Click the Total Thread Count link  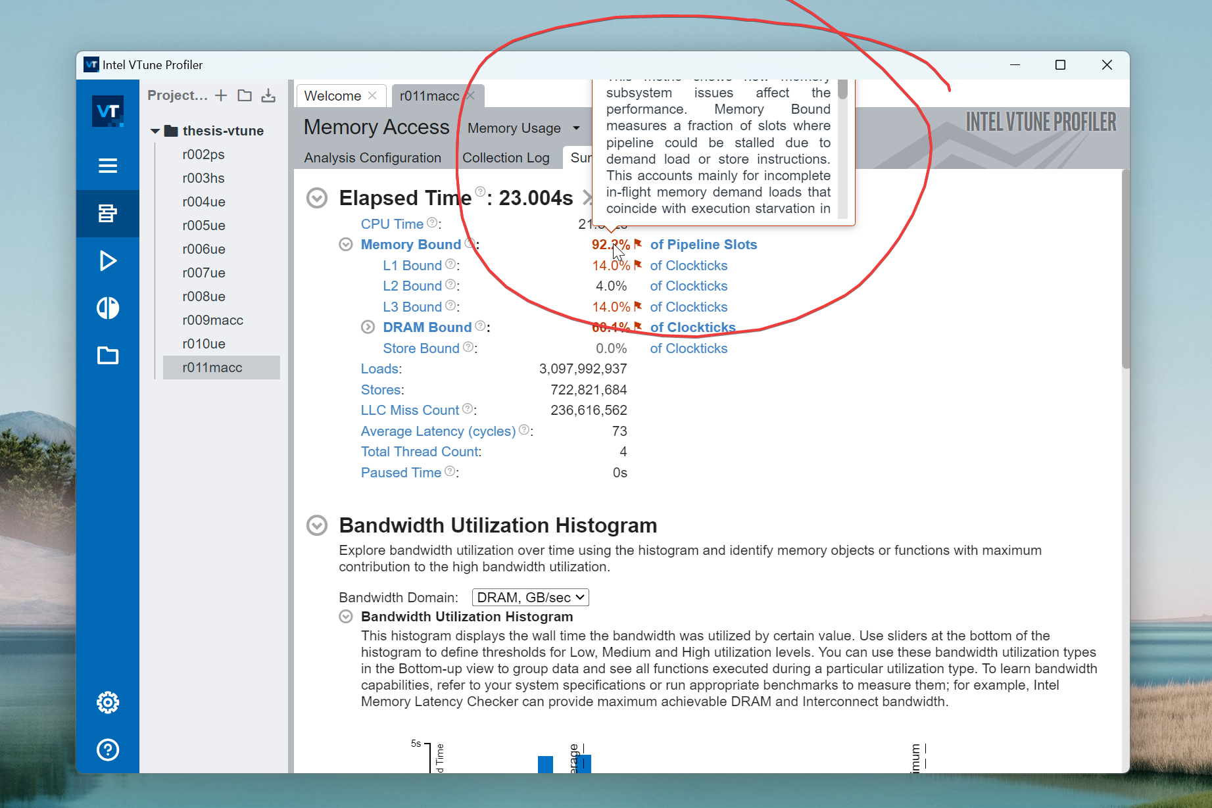[420, 452]
